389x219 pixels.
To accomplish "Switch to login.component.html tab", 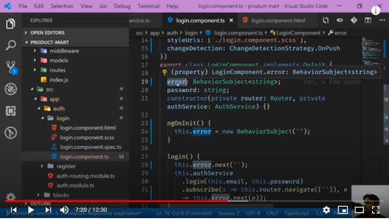I will (x=278, y=20).
